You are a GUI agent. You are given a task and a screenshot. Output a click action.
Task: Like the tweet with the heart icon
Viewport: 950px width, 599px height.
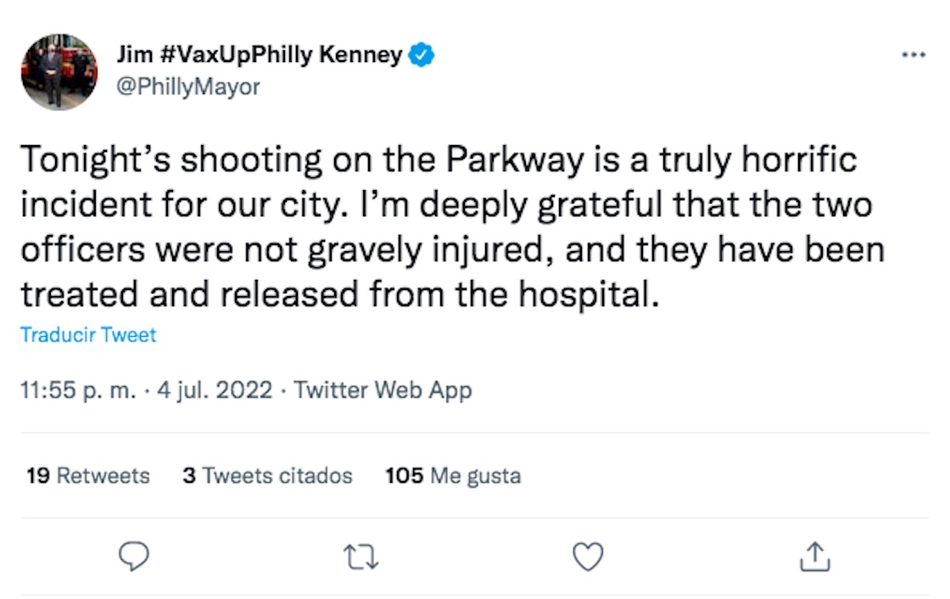[588, 557]
